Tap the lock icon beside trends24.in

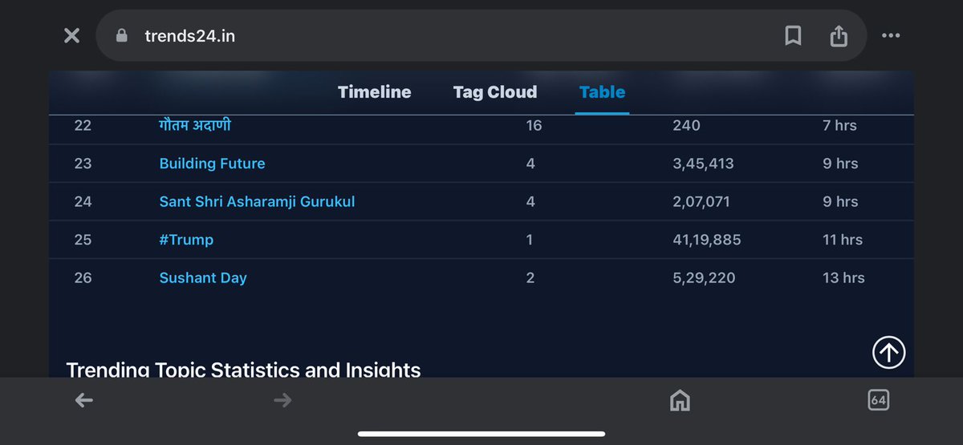tap(122, 35)
